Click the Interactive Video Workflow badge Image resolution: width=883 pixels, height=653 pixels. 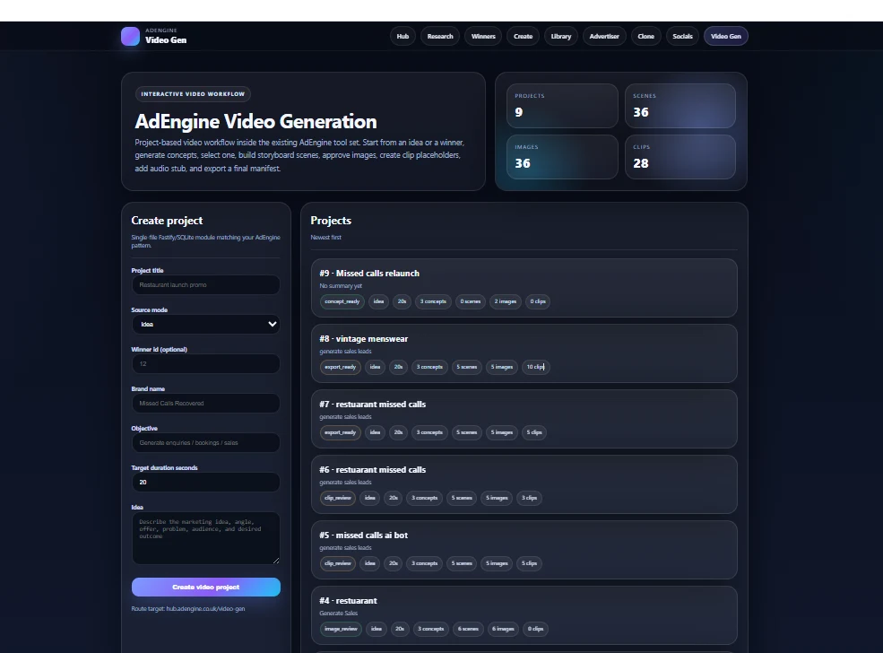coord(193,94)
